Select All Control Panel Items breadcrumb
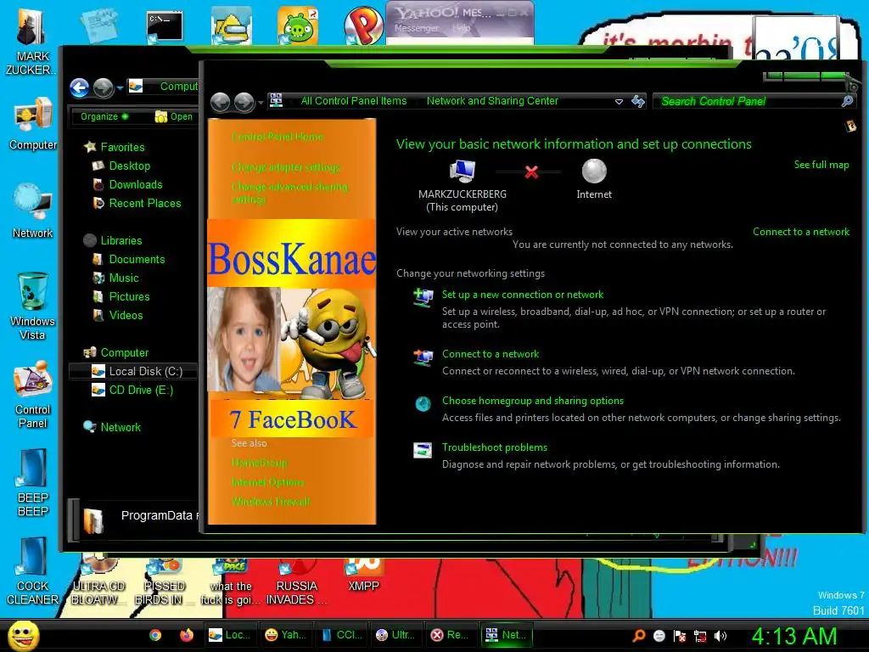 coord(354,101)
